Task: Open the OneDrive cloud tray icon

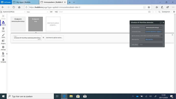Action: [x=137, y=96]
